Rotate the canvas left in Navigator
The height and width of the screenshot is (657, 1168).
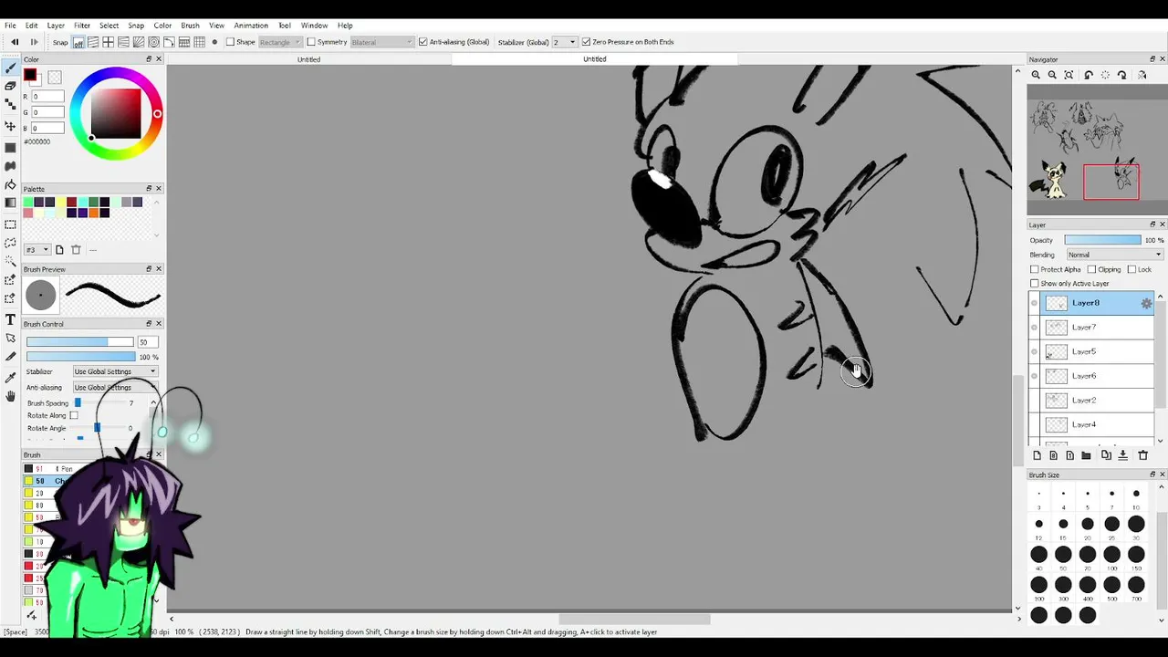pyautogui.click(x=1089, y=75)
